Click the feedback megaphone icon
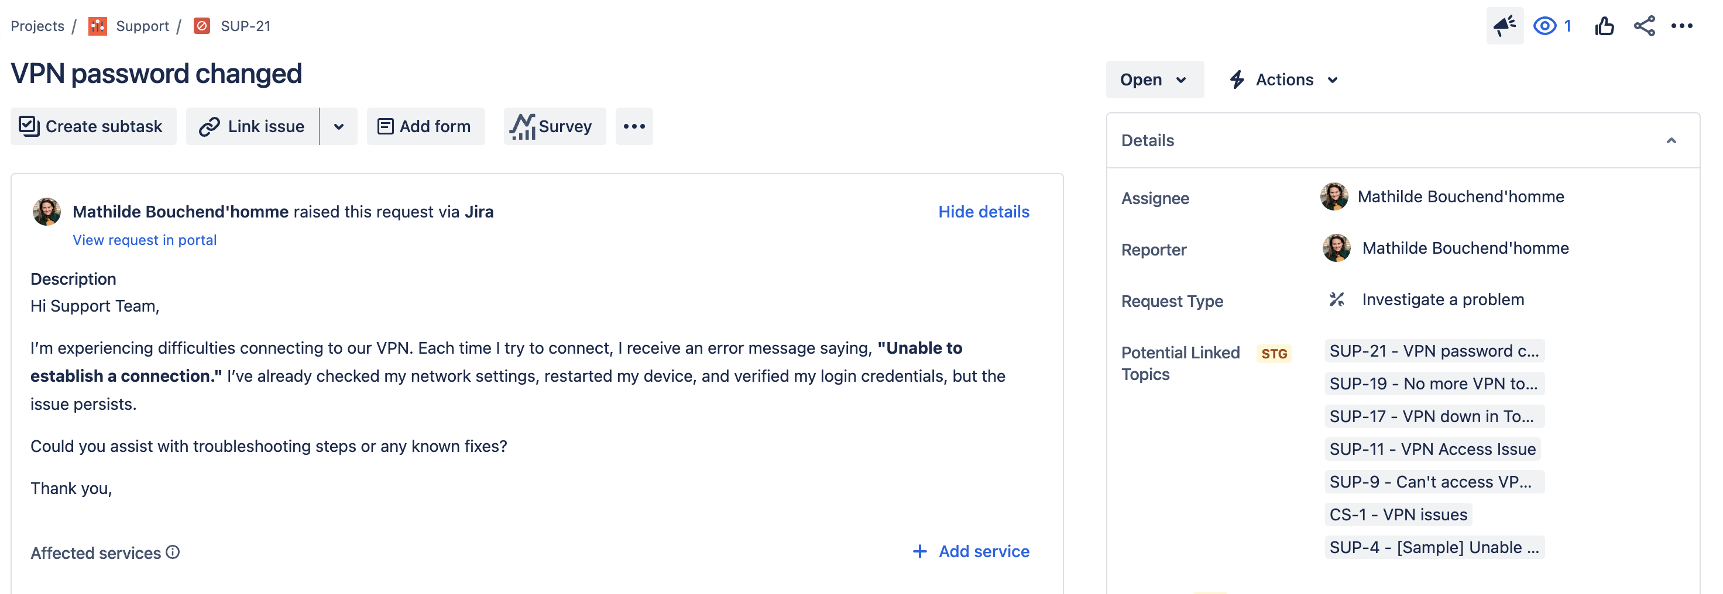 1504,26
